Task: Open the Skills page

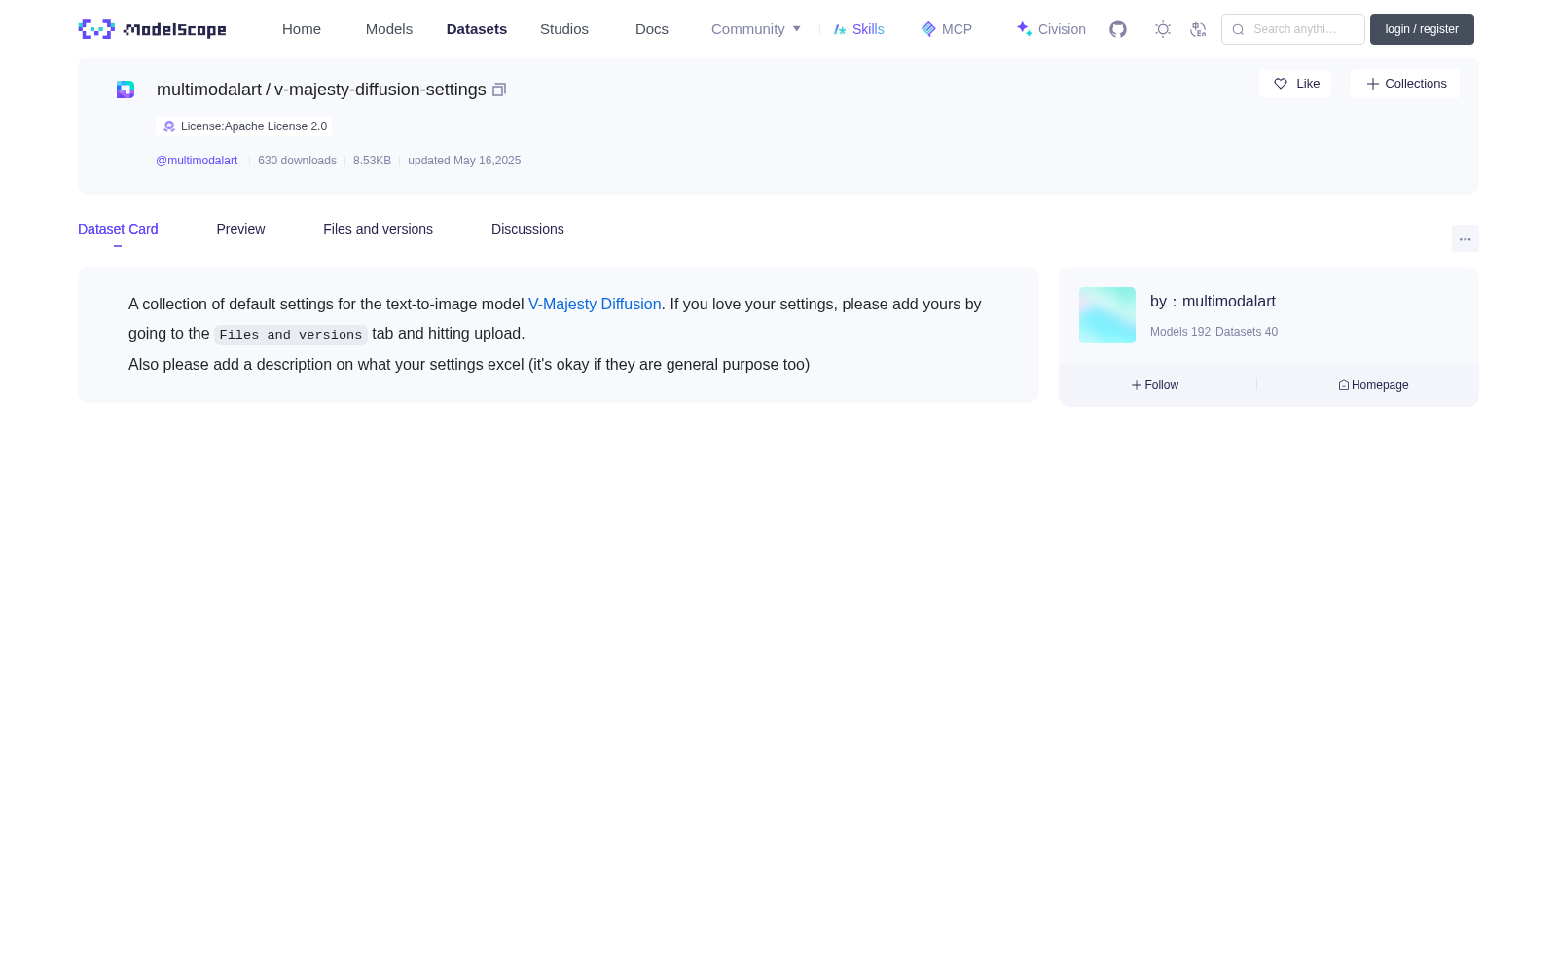Action: pos(859,29)
